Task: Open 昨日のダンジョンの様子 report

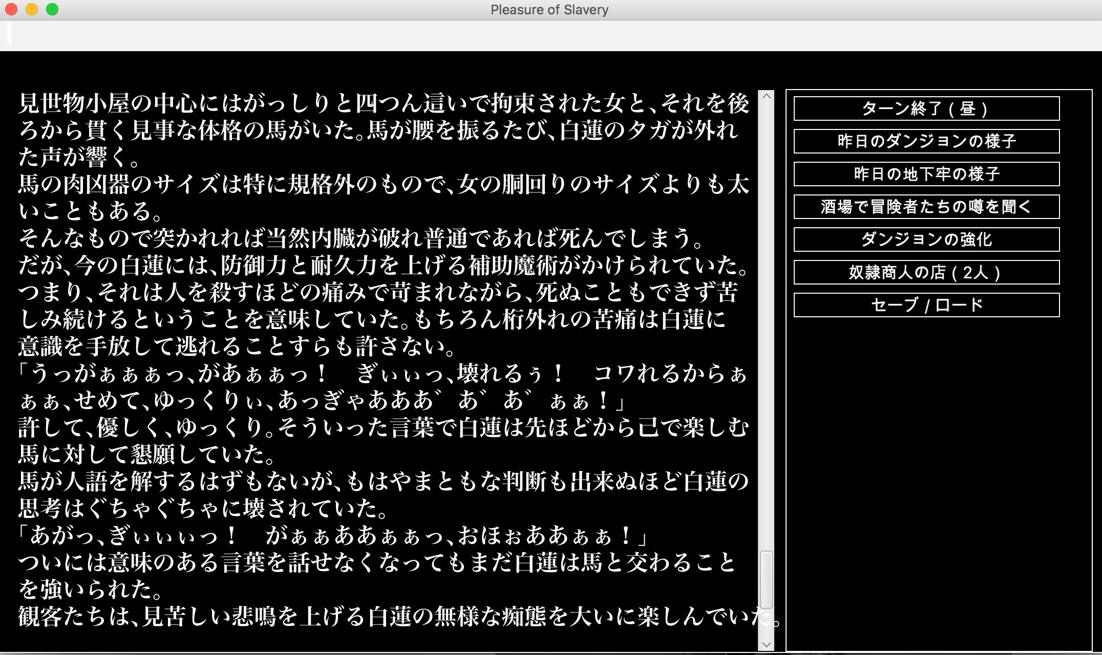Action: pos(926,141)
